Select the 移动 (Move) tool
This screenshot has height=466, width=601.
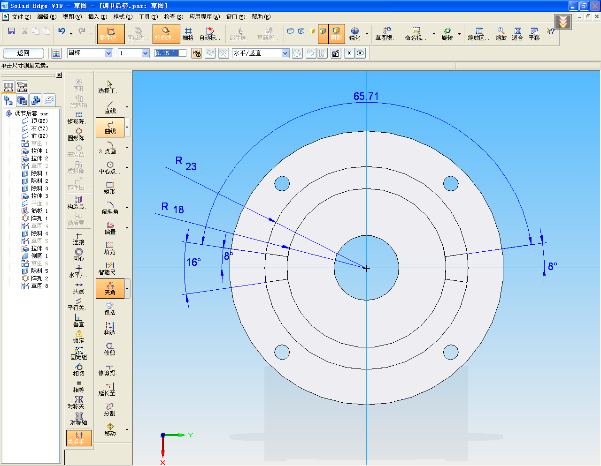pyautogui.click(x=110, y=429)
